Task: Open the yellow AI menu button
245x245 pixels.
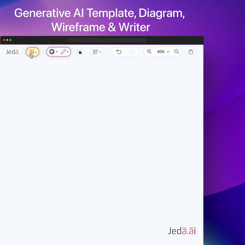Action: point(33,52)
